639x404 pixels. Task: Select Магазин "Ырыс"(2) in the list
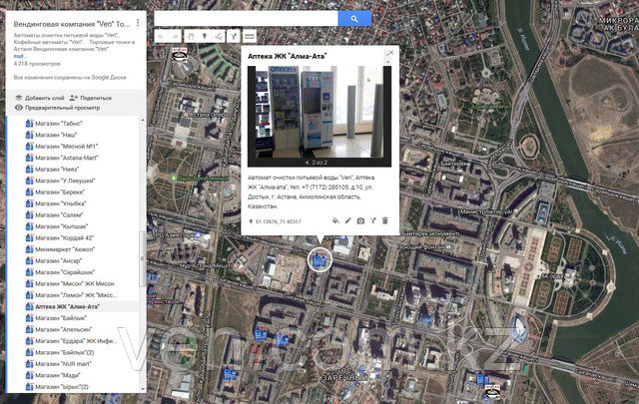tap(57, 387)
